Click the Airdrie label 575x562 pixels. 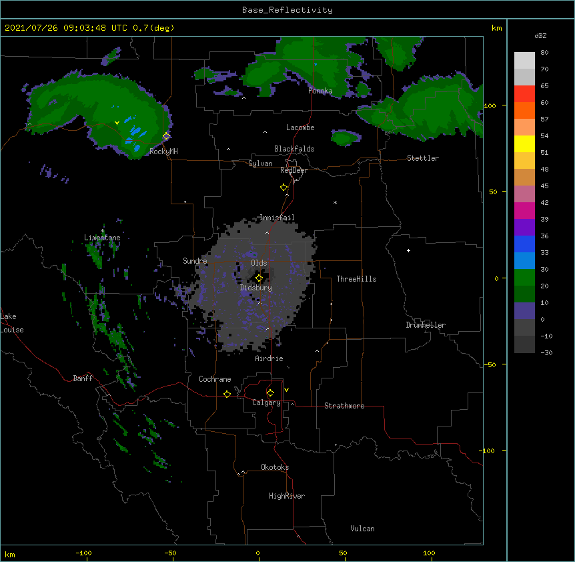269,358
